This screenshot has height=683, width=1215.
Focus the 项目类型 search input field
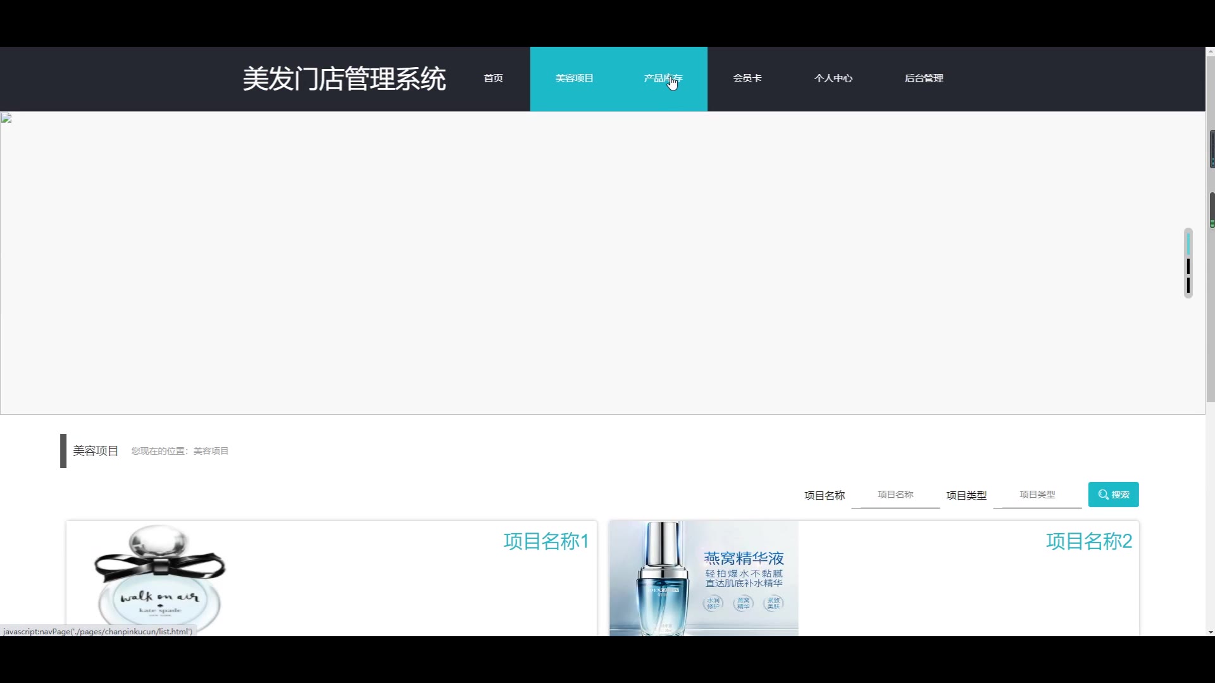1037,495
